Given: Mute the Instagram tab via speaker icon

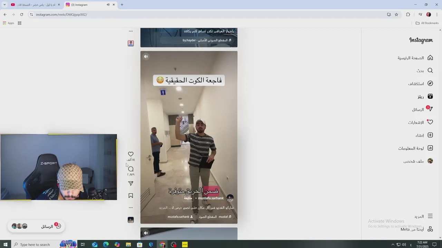Looking at the screenshot, I should point(108,5).
